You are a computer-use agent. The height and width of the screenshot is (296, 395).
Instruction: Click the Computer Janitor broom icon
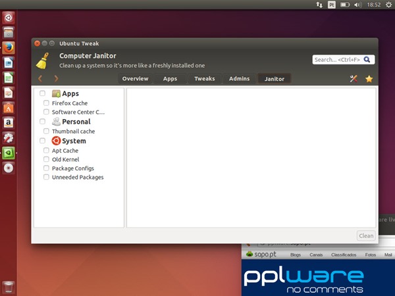[43, 61]
